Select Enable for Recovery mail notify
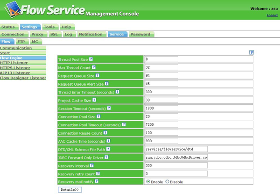This screenshot has width=280, height=196. [x=148, y=181]
